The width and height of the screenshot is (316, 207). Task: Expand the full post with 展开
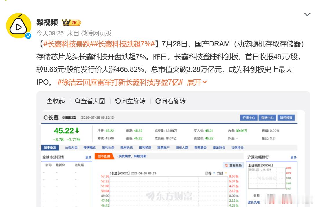point(197,82)
